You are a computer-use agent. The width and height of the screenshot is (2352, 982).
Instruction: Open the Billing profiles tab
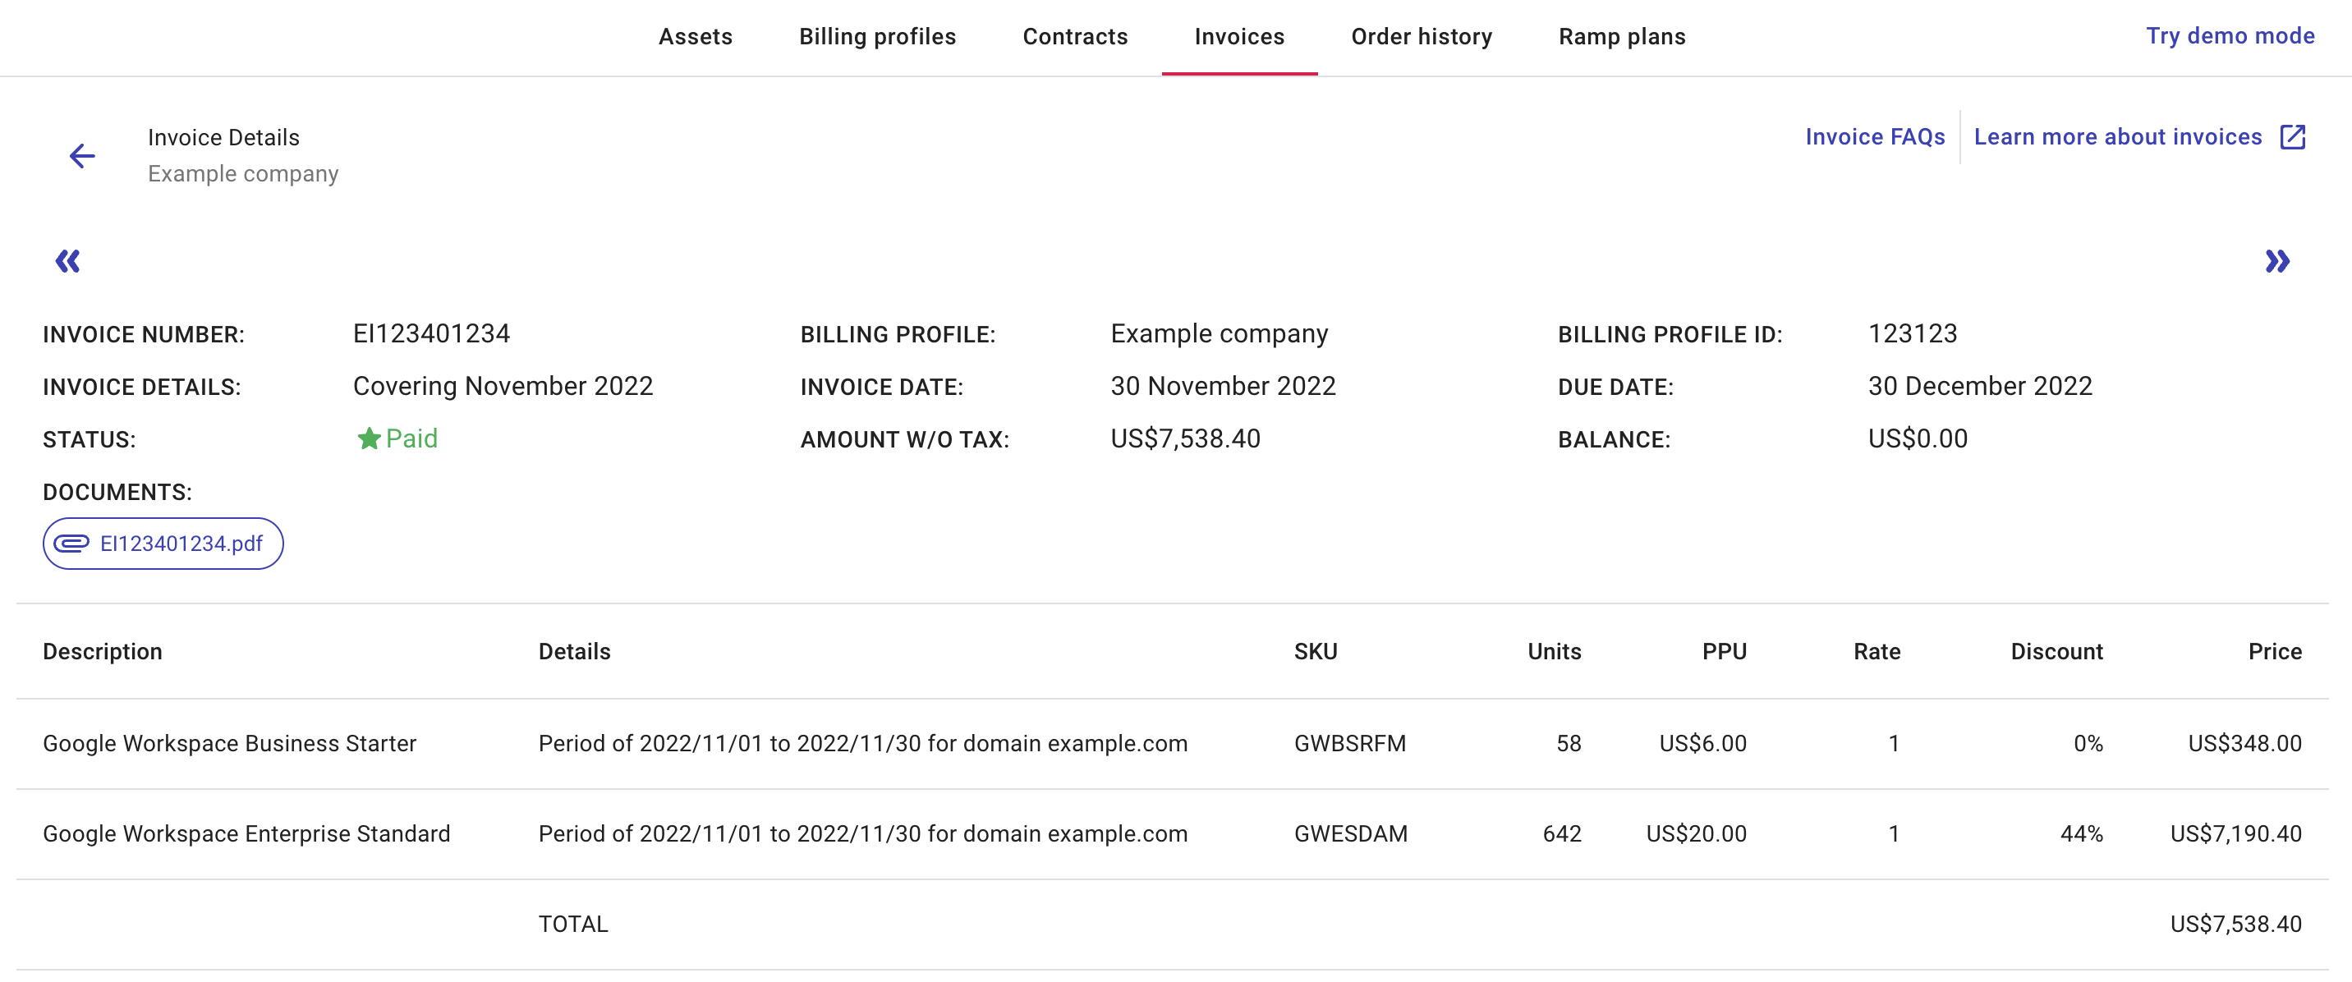(877, 38)
